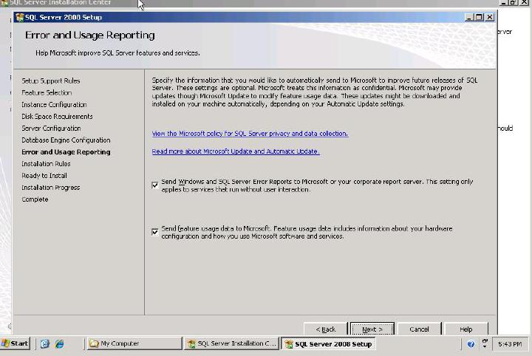Click the blue help tray icon
The height and width of the screenshot is (356, 532).
(x=471, y=344)
